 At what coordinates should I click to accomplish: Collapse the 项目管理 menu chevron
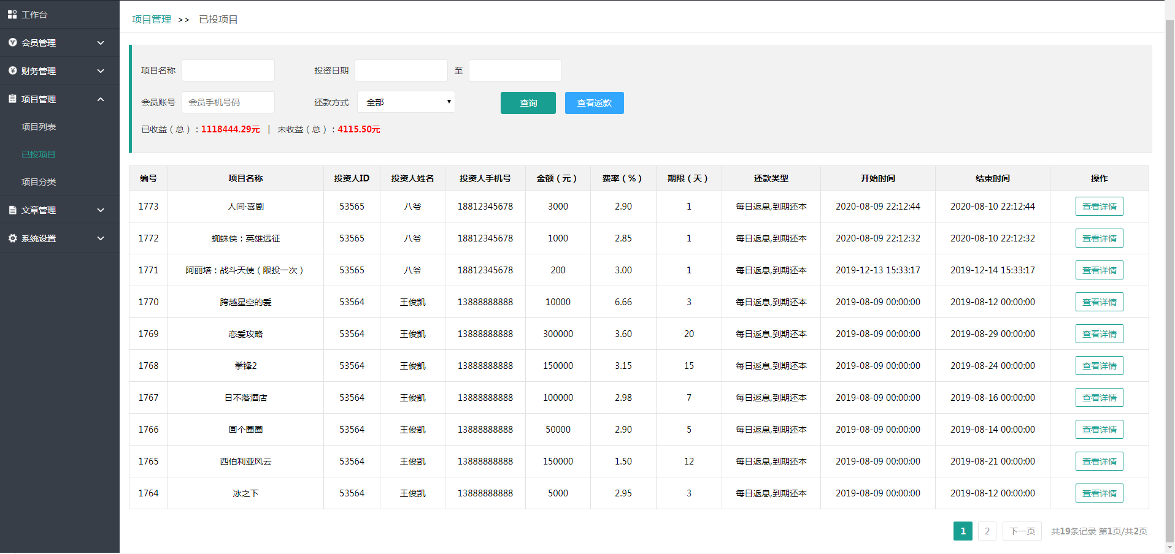coord(101,99)
